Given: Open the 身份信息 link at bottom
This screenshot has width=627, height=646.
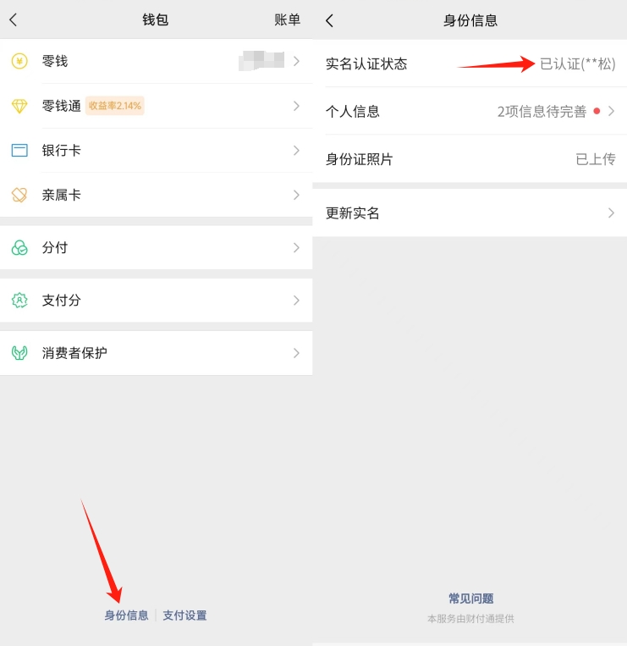Looking at the screenshot, I should tap(126, 616).
